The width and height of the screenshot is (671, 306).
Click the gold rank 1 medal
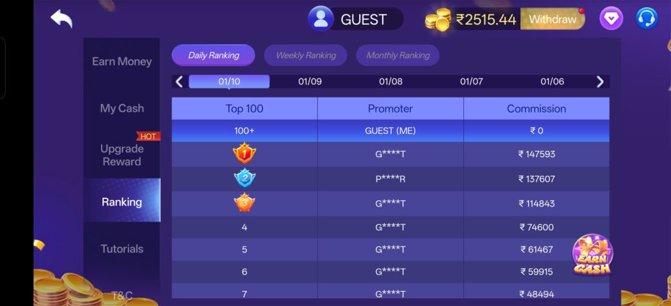tap(244, 154)
